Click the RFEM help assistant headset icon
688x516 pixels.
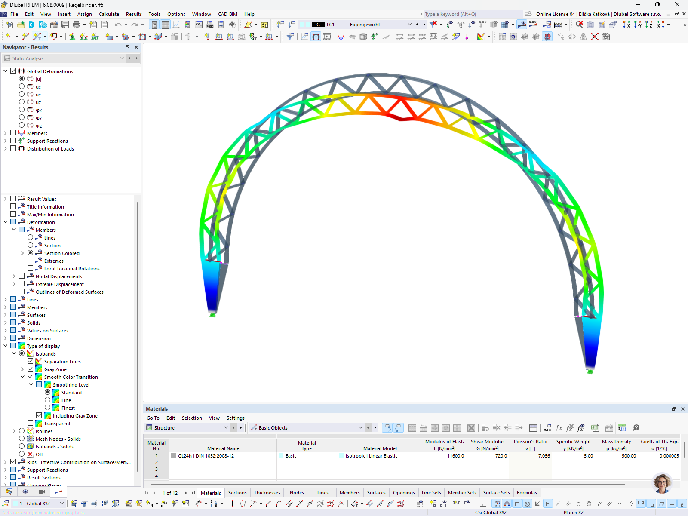coord(232,25)
